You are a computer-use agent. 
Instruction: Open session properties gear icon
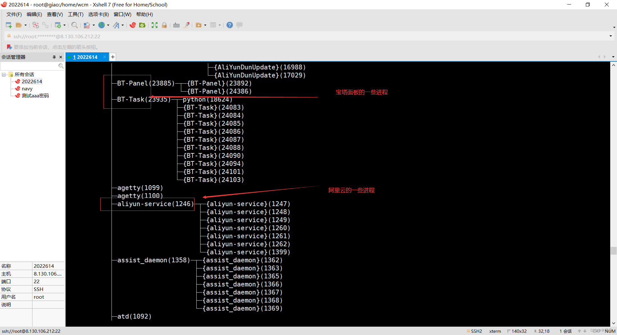pos(58,25)
